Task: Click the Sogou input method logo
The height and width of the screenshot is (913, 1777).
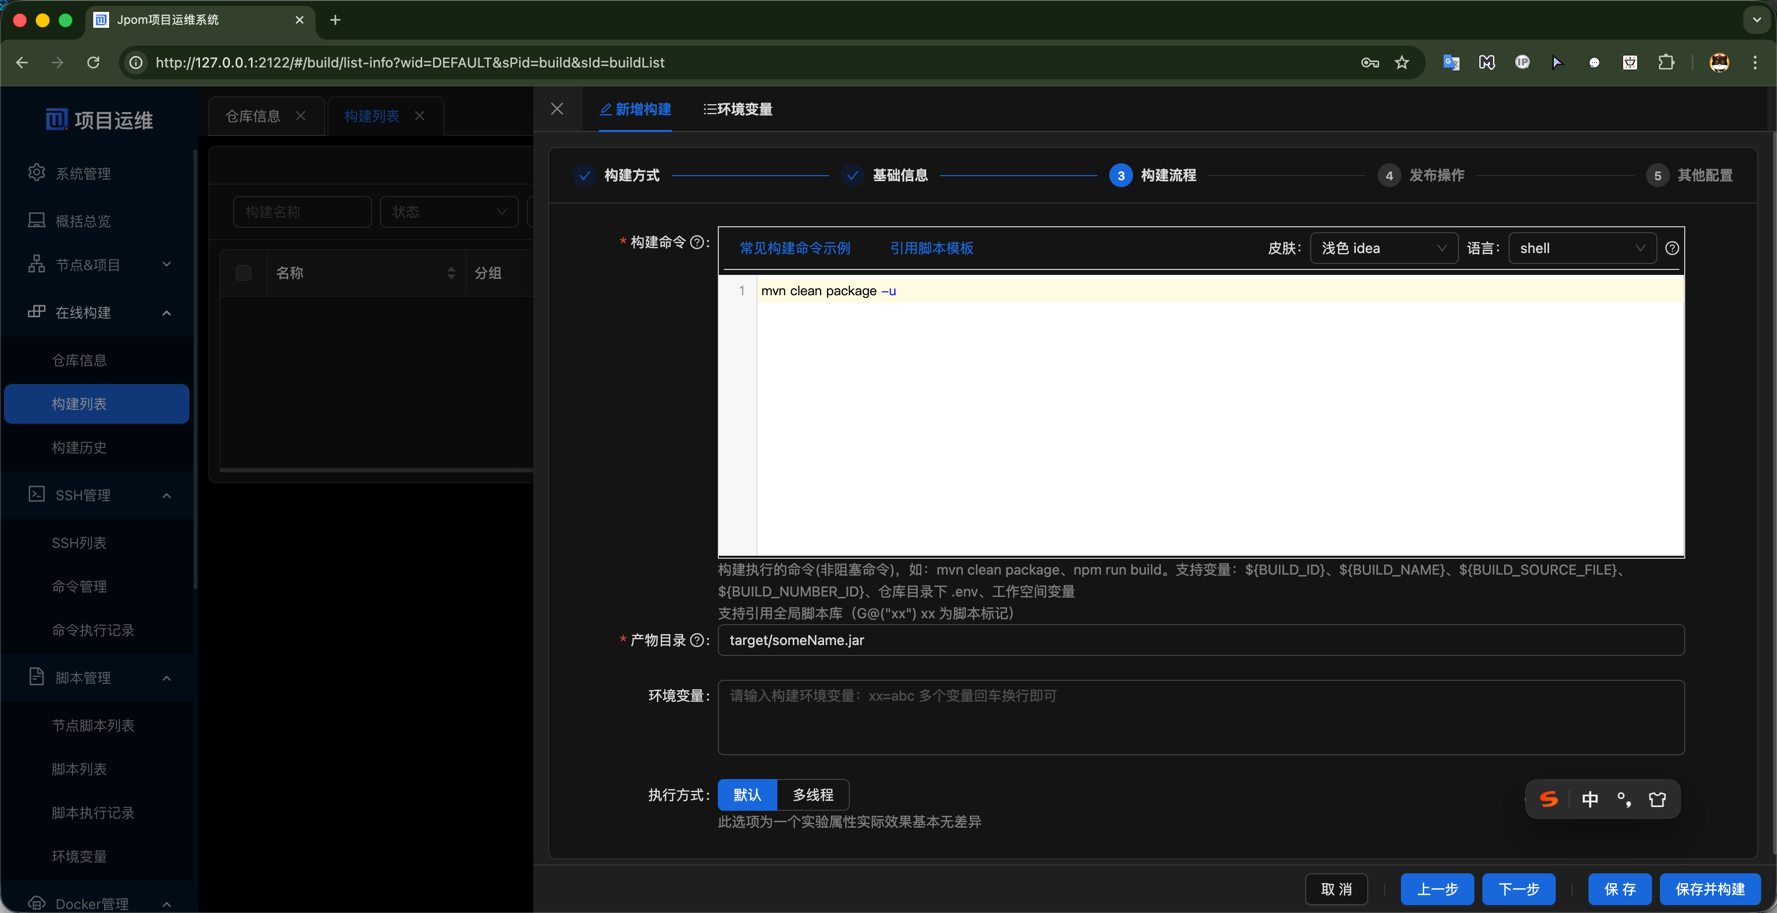Action: click(1549, 799)
